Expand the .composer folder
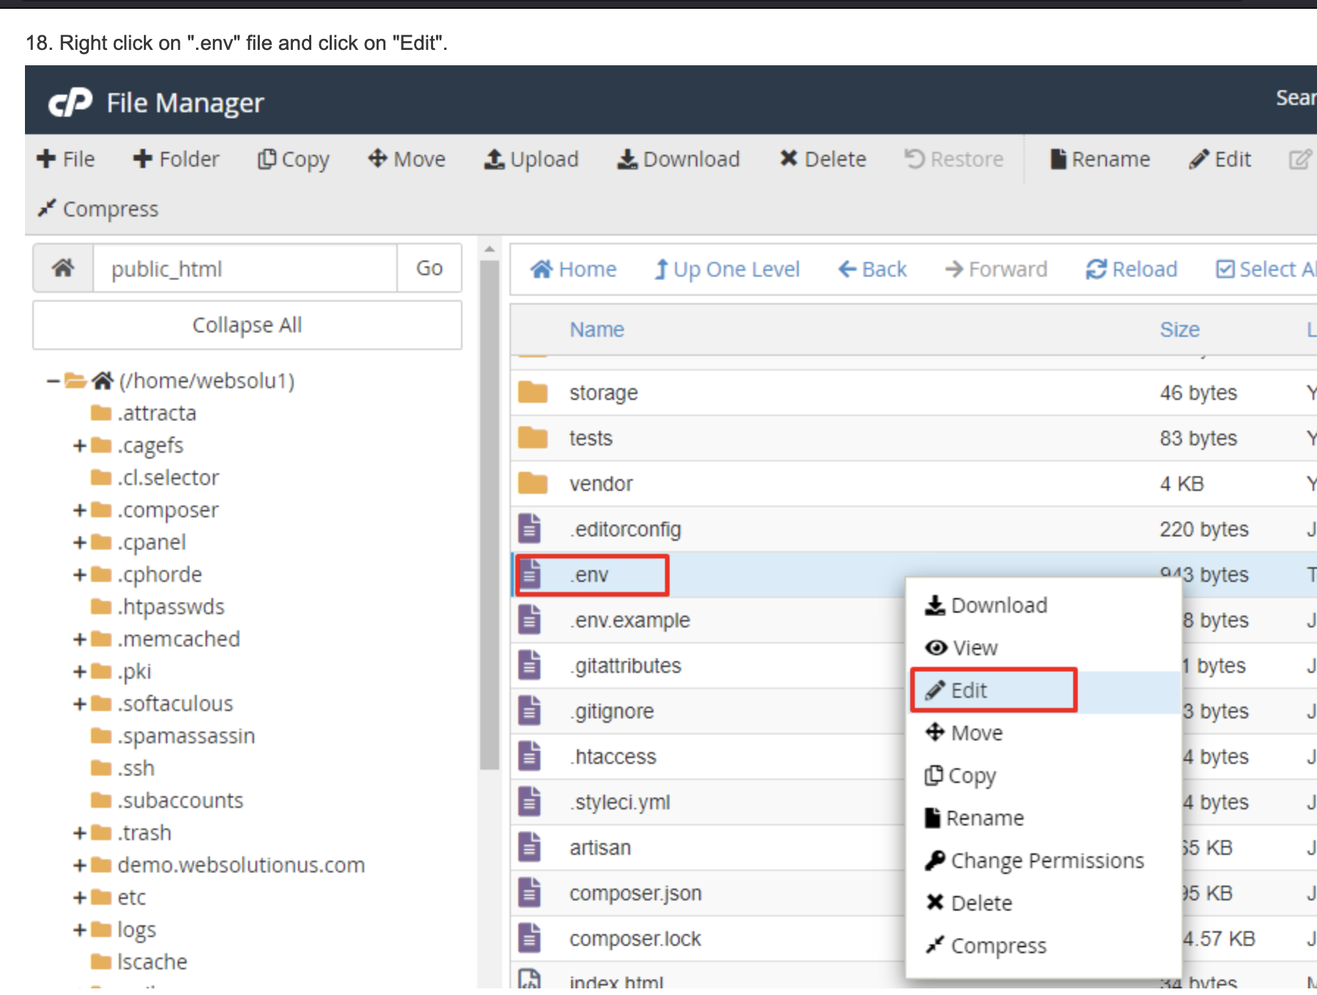The width and height of the screenshot is (1317, 995). (80, 510)
